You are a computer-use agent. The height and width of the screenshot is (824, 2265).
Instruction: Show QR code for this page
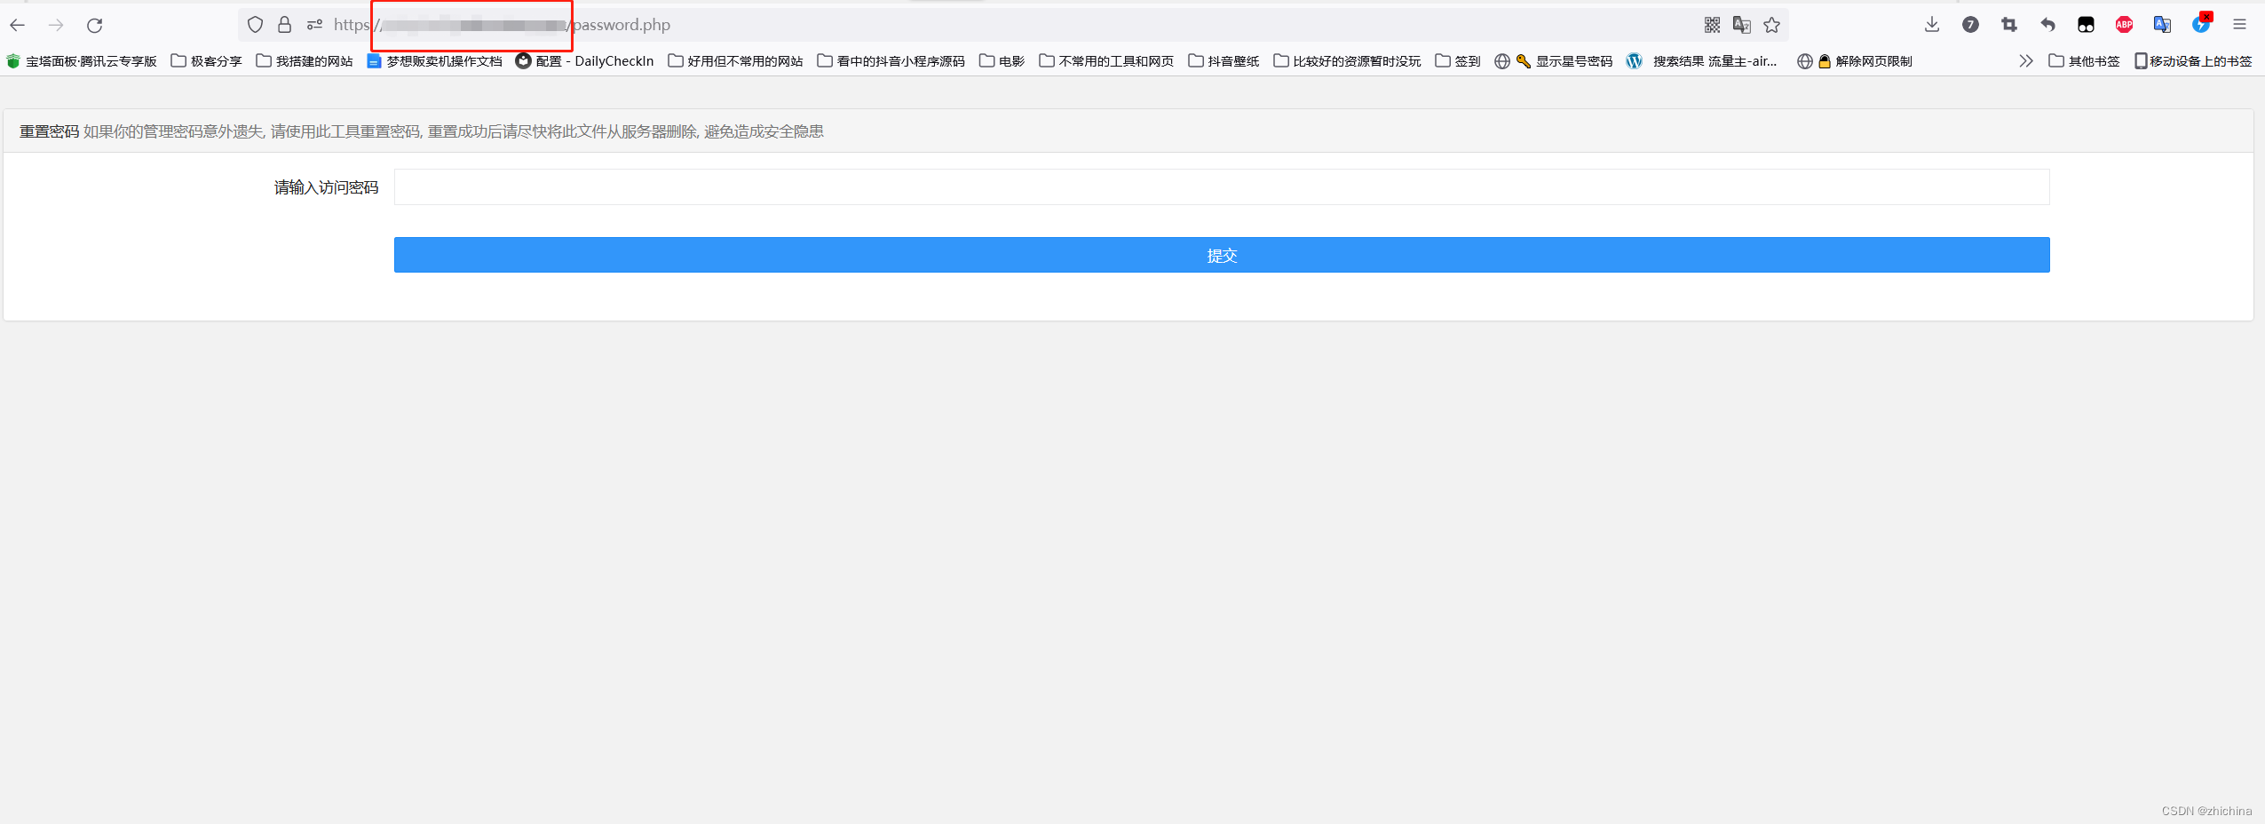pos(1712,25)
